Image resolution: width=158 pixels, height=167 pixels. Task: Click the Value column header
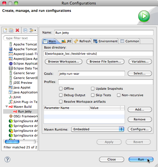pyautogui.click(x=105, y=108)
